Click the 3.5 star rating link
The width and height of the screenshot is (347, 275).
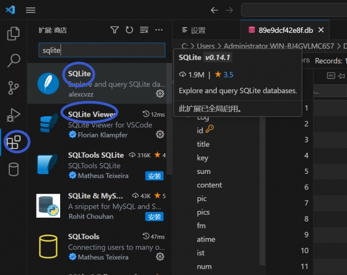228,75
